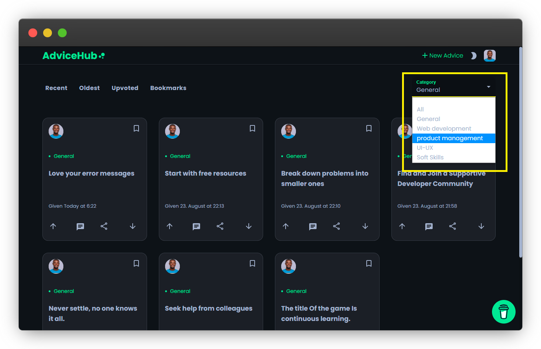Share the 'Start with free resources' card

tap(220, 226)
